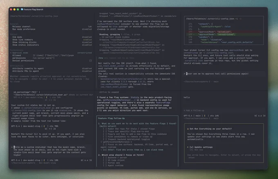Click the ASCII bear face beside ctx 14%
The image size is (278, 179).
coord(260,116)
